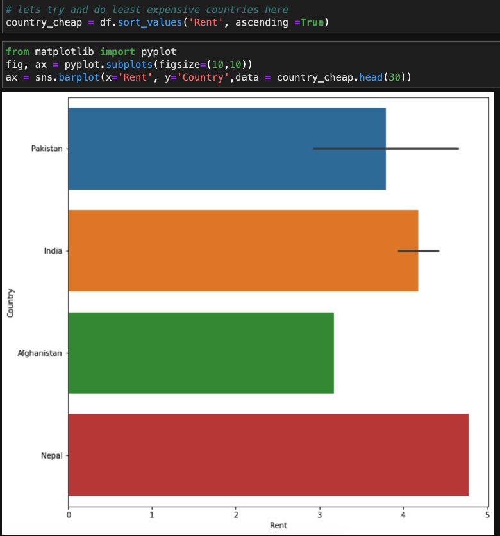Image resolution: width=500 pixels, height=536 pixels.
Task: Click the Pakistan y-axis label
Action: (x=46, y=149)
